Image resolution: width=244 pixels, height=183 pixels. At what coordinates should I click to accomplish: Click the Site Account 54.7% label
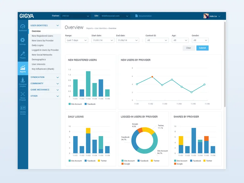[x=163, y=152]
